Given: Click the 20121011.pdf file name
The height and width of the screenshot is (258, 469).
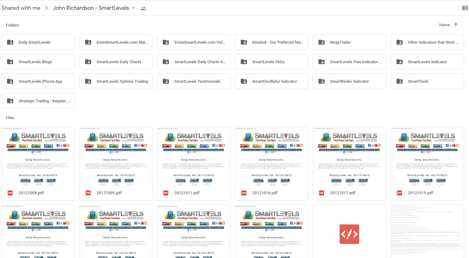Looking at the screenshot, I should click(187, 193).
